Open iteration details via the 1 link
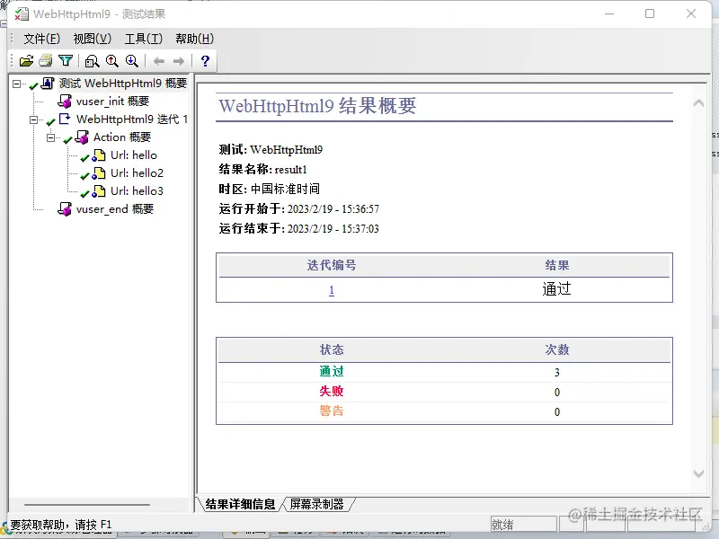Viewport: 719px width, 539px height. click(332, 289)
